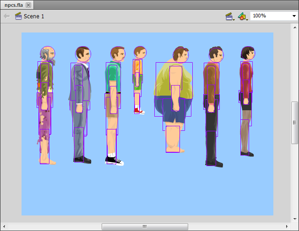The width and height of the screenshot is (299, 231).
Task: Select the obese man's bare lower leg
Action: point(173,139)
